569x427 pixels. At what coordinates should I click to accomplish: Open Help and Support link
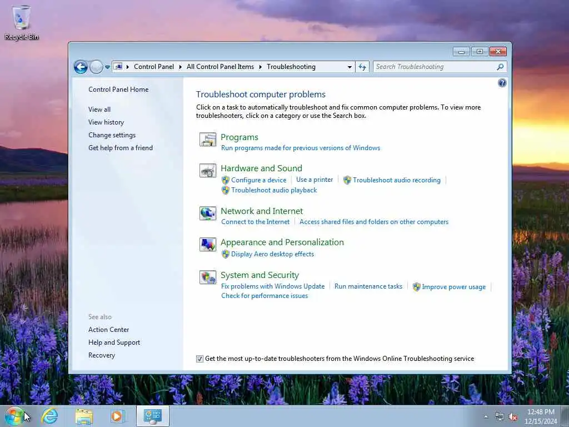114,342
